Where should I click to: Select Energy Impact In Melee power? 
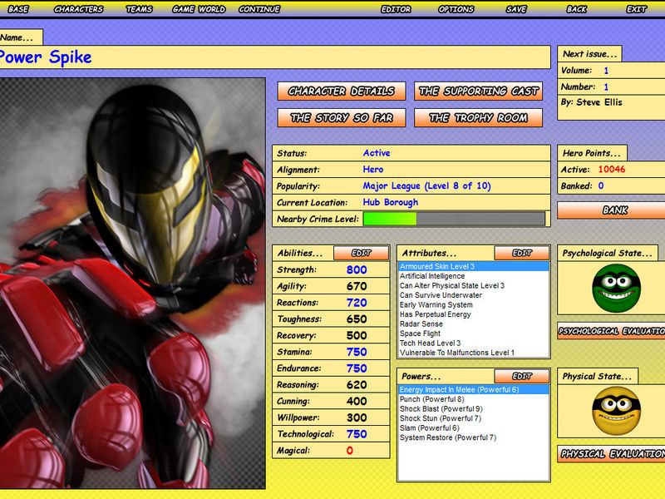(x=473, y=389)
